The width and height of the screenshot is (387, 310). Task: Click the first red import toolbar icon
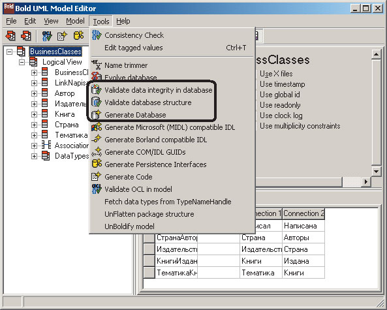10,36
